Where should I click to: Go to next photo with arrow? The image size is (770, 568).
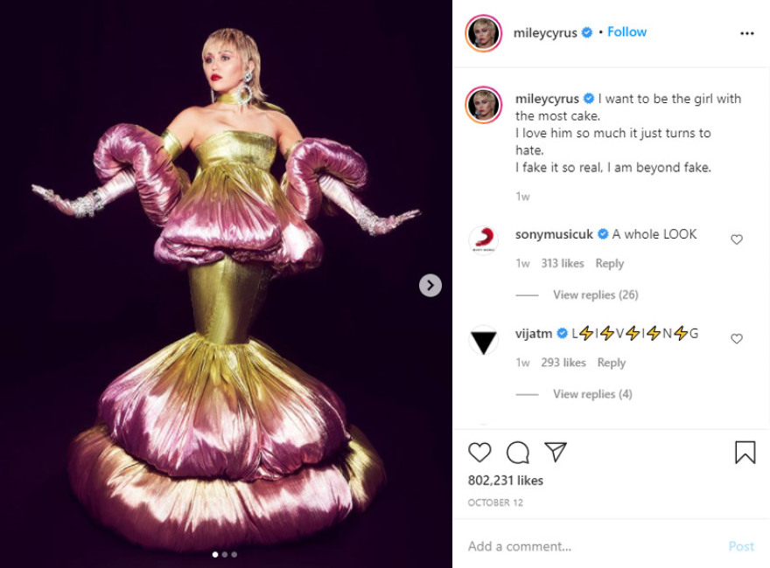(430, 285)
